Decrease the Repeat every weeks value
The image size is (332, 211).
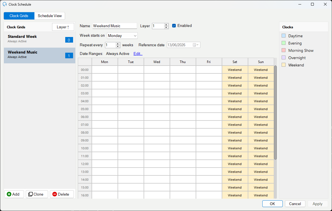118,46
